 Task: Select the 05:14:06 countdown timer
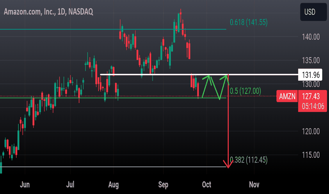313,106
